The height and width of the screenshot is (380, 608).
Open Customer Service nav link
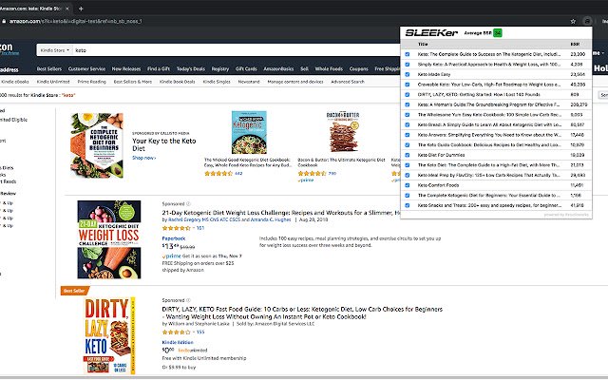tap(86, 69)
